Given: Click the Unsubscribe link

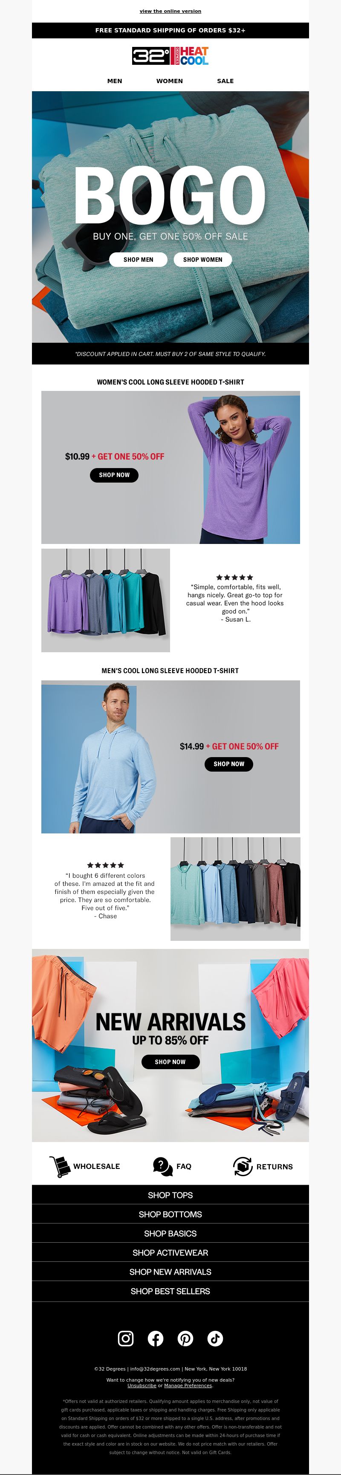Looking at the screenshot, I should [142, 1385].
